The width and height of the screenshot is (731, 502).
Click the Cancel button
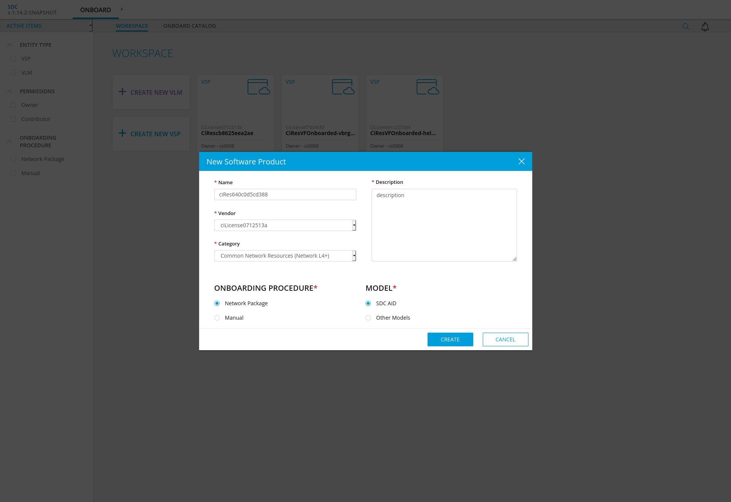click(x=505, y=339)
